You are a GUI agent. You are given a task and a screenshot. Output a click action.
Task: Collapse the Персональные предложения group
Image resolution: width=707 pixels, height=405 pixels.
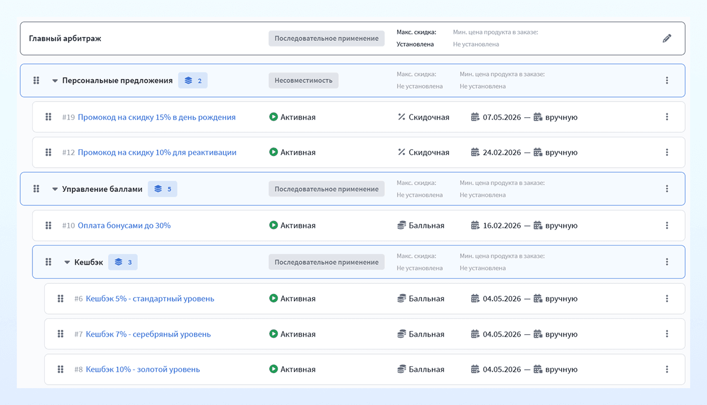click(x=55, y=81)
